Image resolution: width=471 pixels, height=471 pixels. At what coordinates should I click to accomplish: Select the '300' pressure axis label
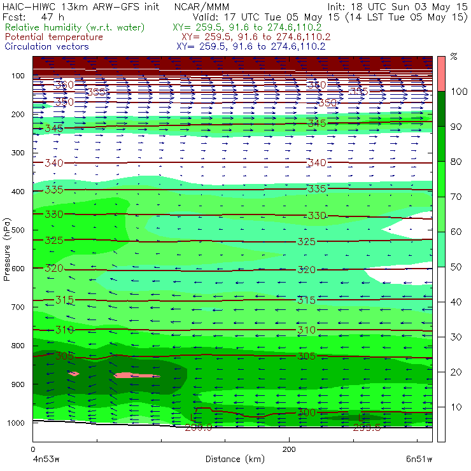click(x=18, y=153)
